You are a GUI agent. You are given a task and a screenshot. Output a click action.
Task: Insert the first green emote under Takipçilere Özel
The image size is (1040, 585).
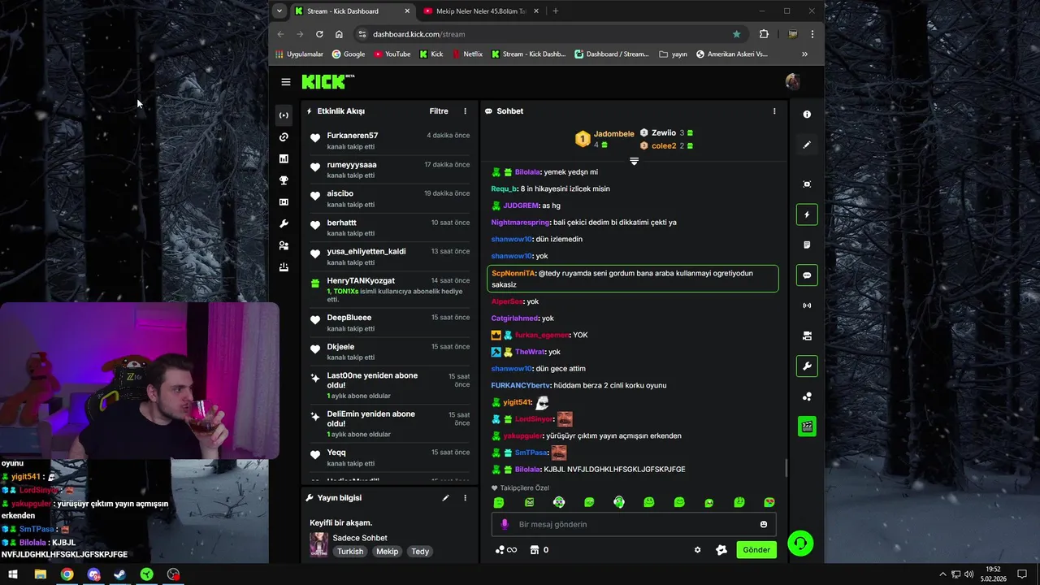499,503
